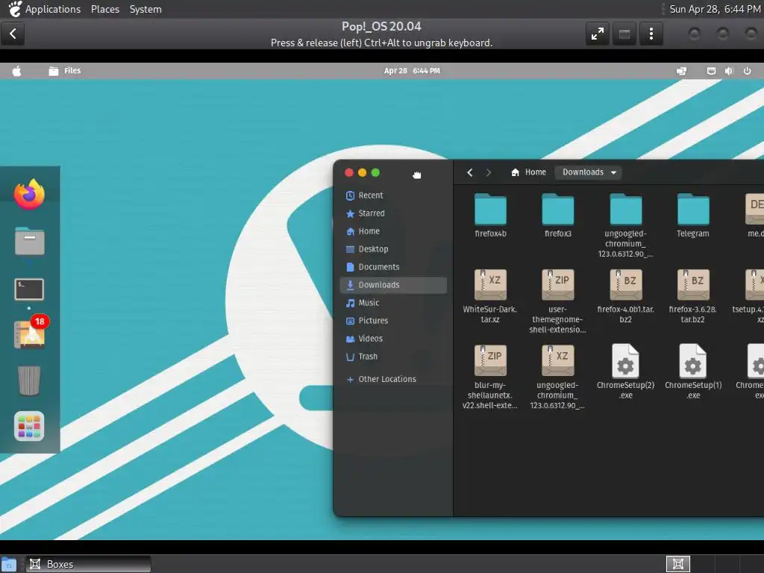The width and height of the screenshot is (764, 573).
Task: Click the host clock Sun Apr 28
Action: [714, 9]
